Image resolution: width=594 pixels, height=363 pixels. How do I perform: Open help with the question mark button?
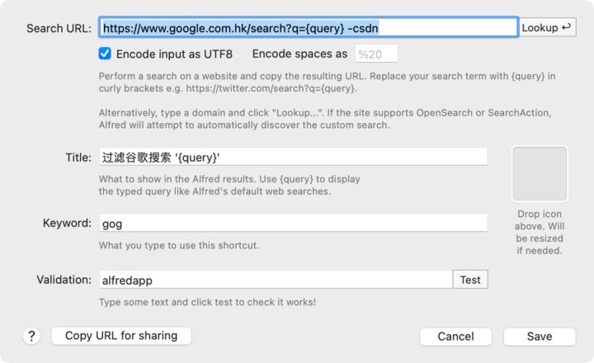point(31,336)
